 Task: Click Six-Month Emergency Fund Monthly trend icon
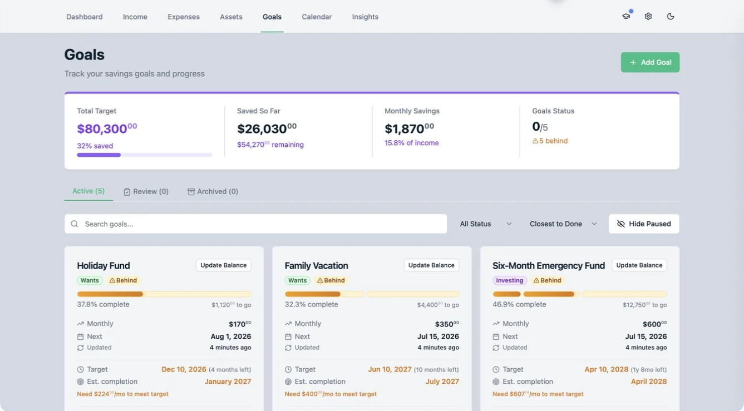[496, 324]
